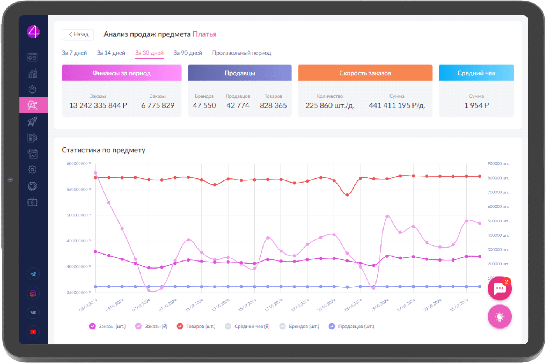Select the За 30 дней tab
This screenshot has height=363, width=546.
coord(149,53)
